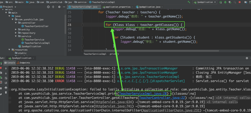Collapse the com.yunzhiclub.jpa package
251x113 pixels.
pos(13,19)
